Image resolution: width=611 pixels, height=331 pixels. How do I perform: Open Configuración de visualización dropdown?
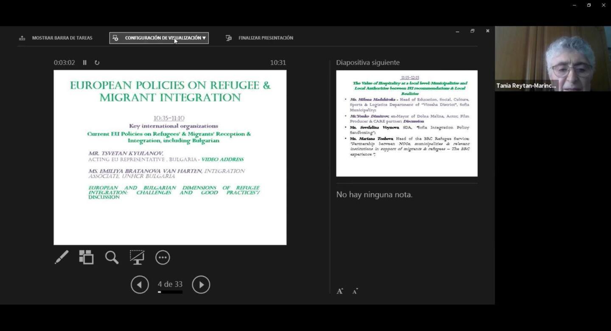(159, 38)
